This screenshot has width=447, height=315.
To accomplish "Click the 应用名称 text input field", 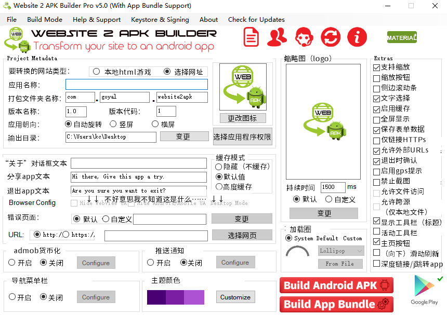I will pos(136,85).
